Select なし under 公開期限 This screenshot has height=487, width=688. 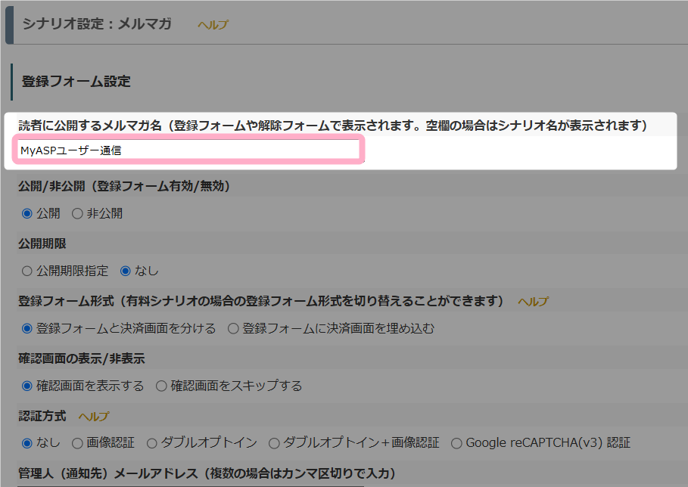[x=126, y=271]
